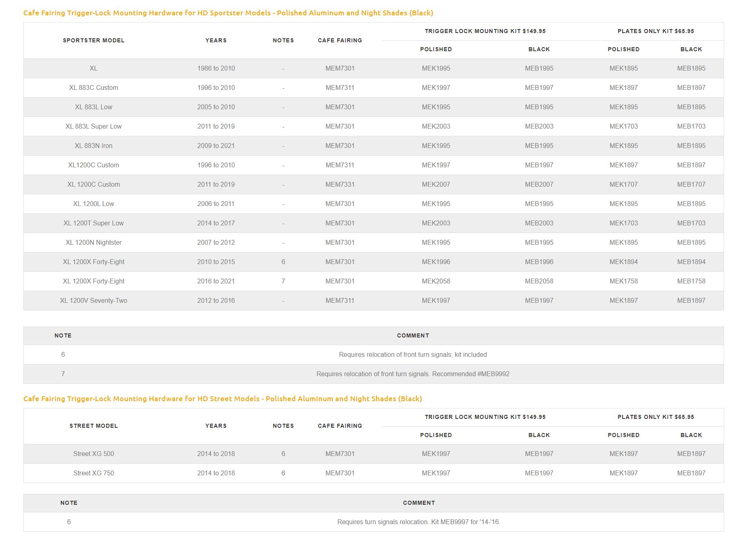Viewport: 749px width, 558px height.
Task: Select the SPORTSTER MODEL column header
Action: click(93, 40)
